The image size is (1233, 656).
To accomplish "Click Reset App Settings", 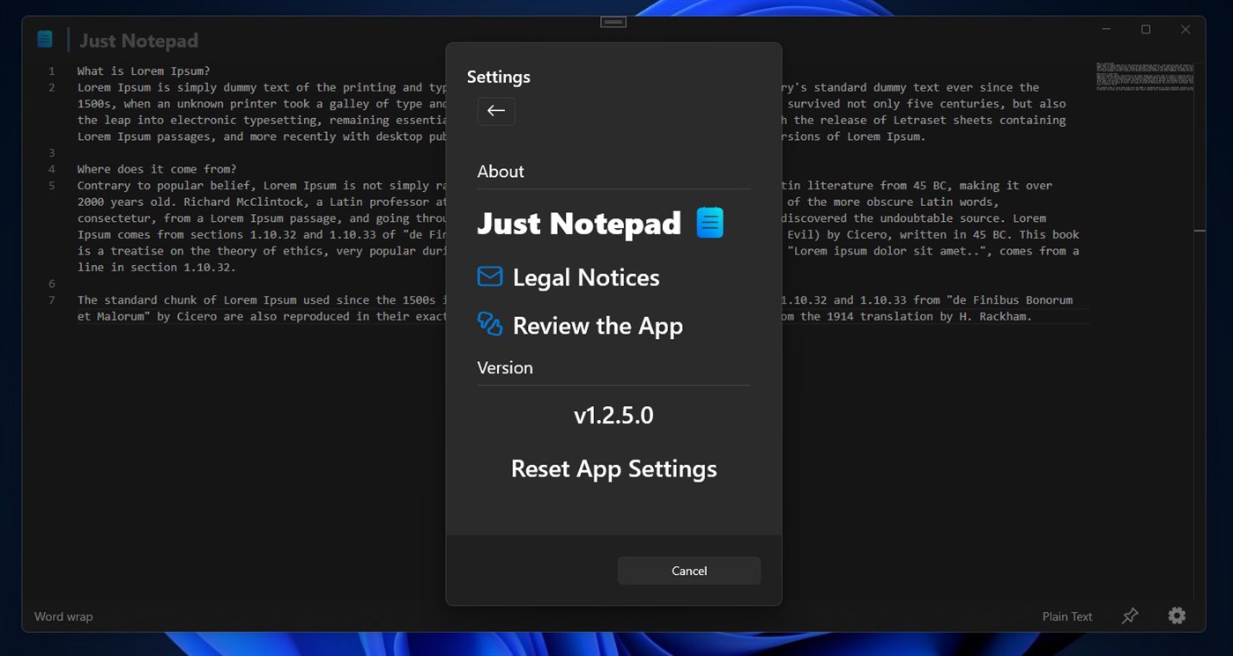I will pos(613,468).
